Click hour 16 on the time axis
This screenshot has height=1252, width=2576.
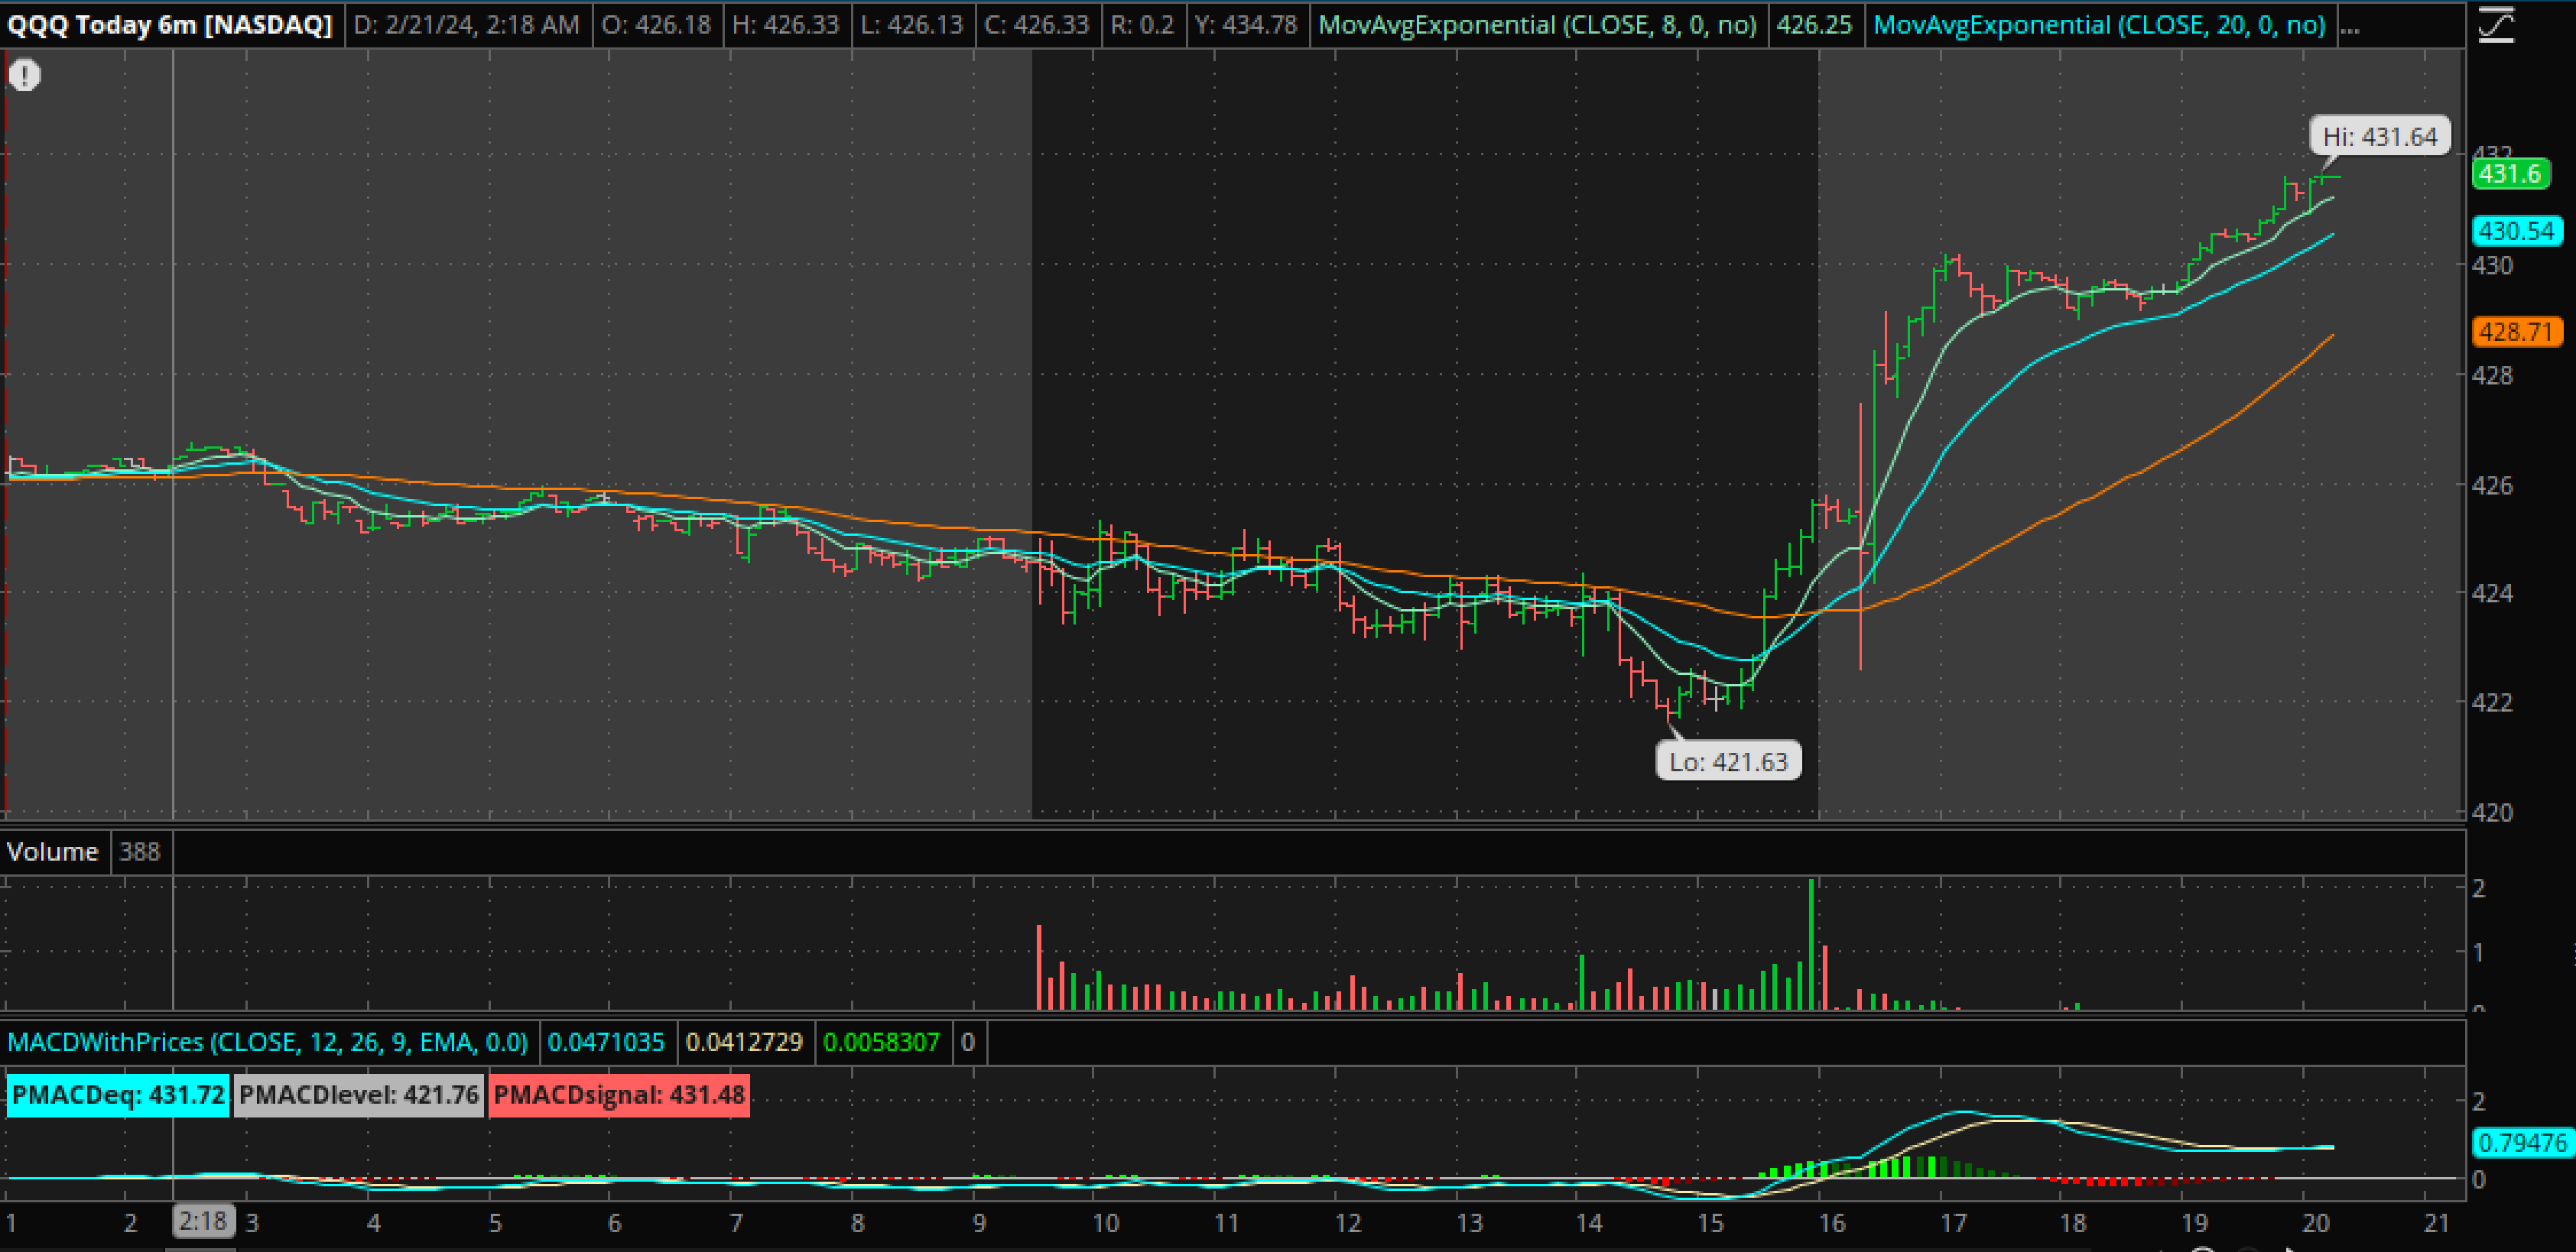pyautogui.click(x=1831, y=1223)
